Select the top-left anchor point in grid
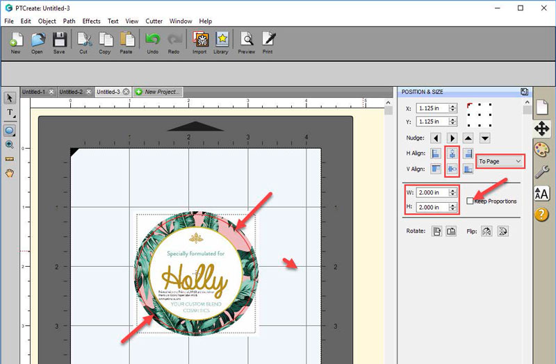The width and height of the screenshot is (556, 364). [x=470, y=106]
